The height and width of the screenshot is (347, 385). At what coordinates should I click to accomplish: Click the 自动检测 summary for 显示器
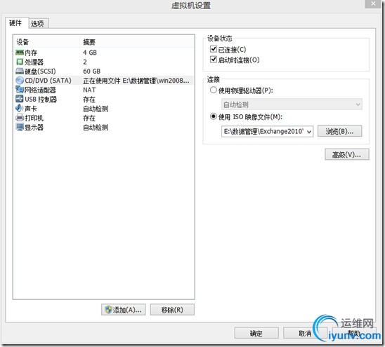point(96,127)
